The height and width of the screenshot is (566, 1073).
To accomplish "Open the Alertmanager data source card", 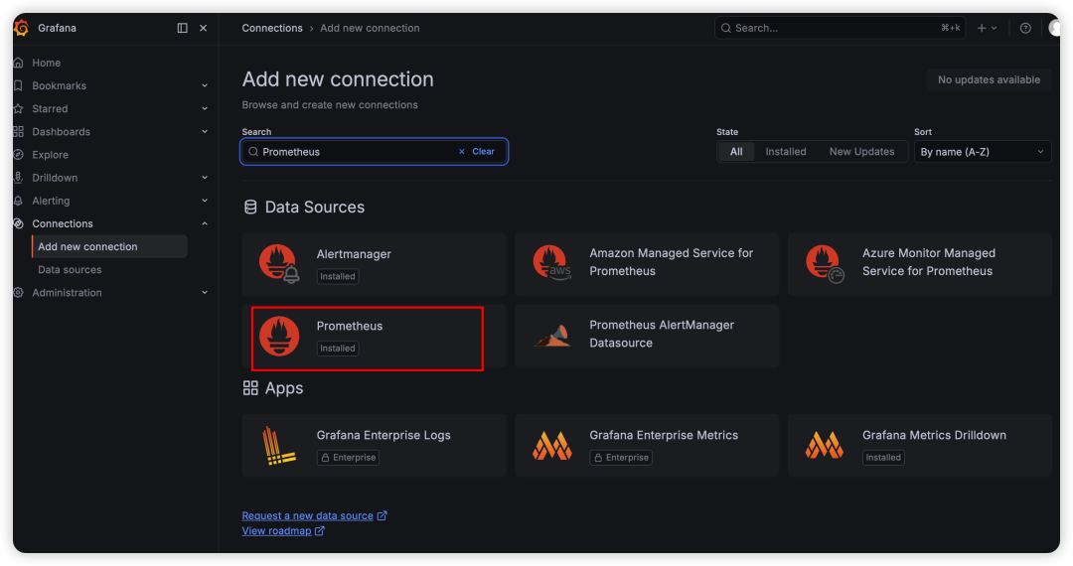I will pyautogui.click(x=374, y=264).
